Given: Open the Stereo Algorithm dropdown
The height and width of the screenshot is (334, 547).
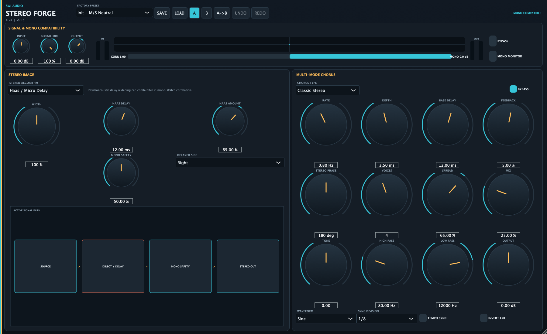Looking at the screenshot, I should coord(46,90).
